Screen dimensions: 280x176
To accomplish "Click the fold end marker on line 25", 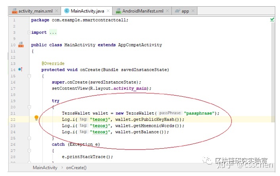I will 29,138.
